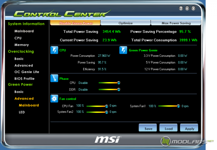Click Current Power Saving value 23.9 Wh

110,40
